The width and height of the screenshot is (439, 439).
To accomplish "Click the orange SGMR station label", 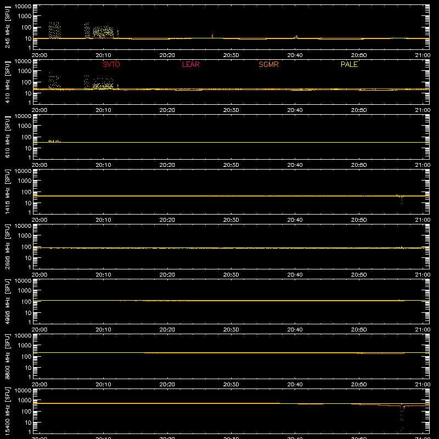I will (x=268, y=64).
